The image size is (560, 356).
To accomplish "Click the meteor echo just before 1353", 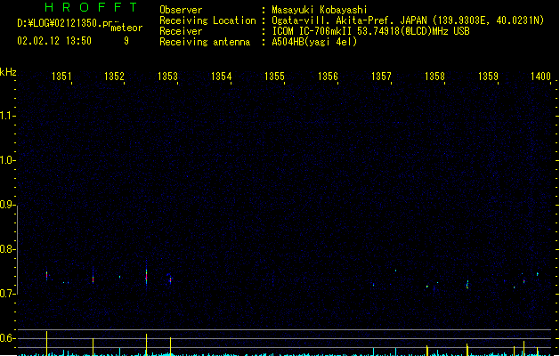I will (170, 279).
